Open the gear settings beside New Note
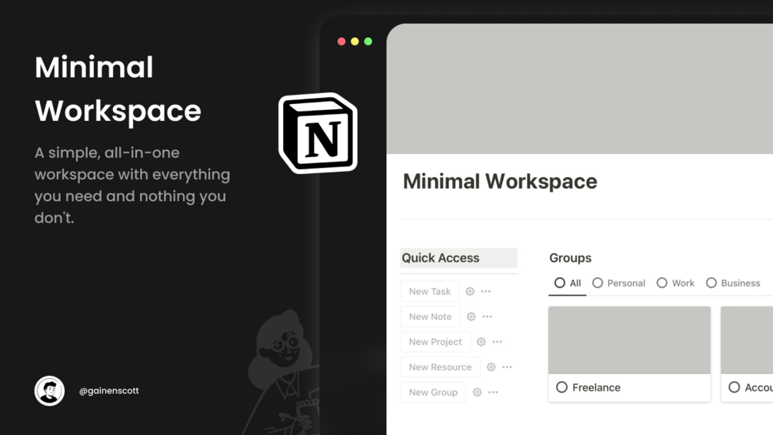Screen dimensions: 773x435 [471, 316]
